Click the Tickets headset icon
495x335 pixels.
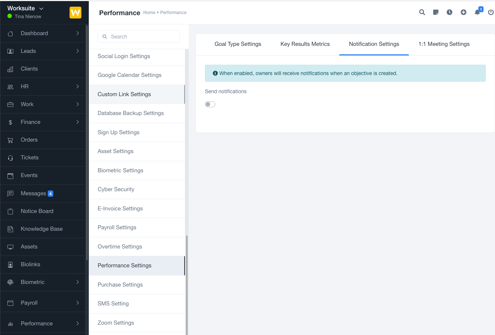tap(10, 158)
